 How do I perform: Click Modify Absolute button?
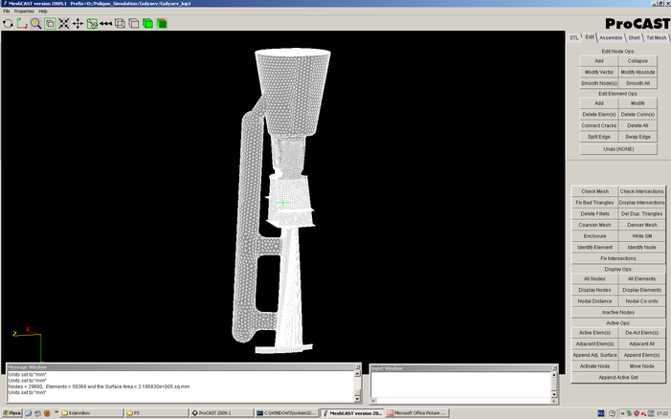637,73
